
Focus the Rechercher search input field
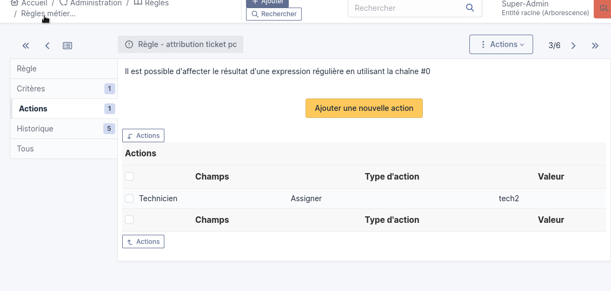tap(406, 8)
